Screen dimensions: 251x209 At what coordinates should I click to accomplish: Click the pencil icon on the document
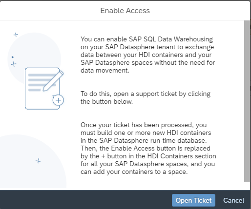(53, 81)
